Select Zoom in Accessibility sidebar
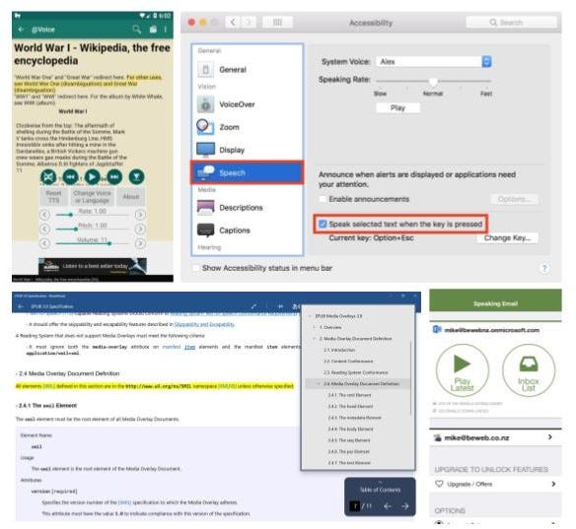 (248, 127)
